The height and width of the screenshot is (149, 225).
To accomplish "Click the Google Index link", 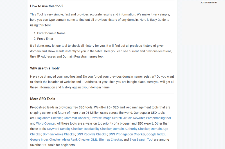I will pyautogui.click(x=156, y=134).
